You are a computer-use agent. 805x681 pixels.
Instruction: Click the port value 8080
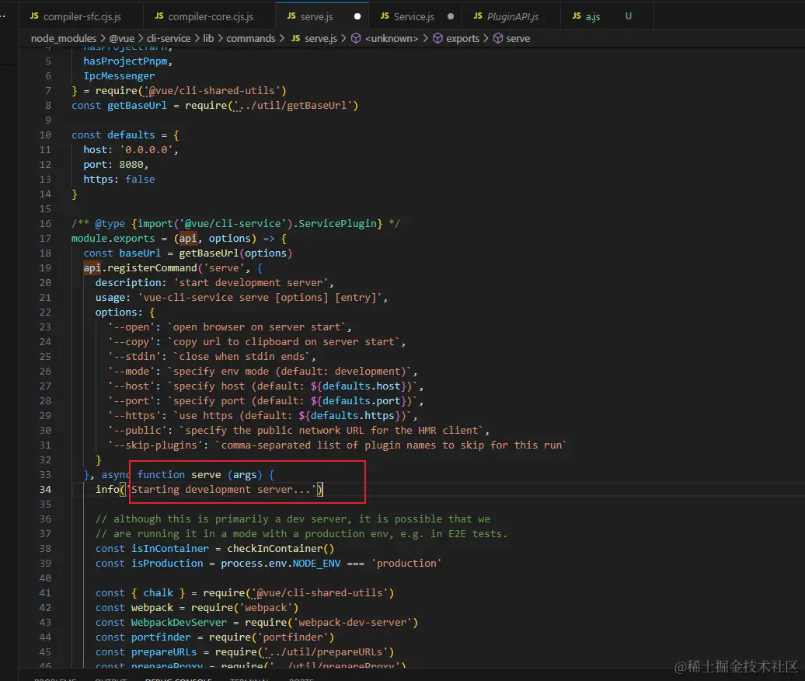[x=131, y=165]
